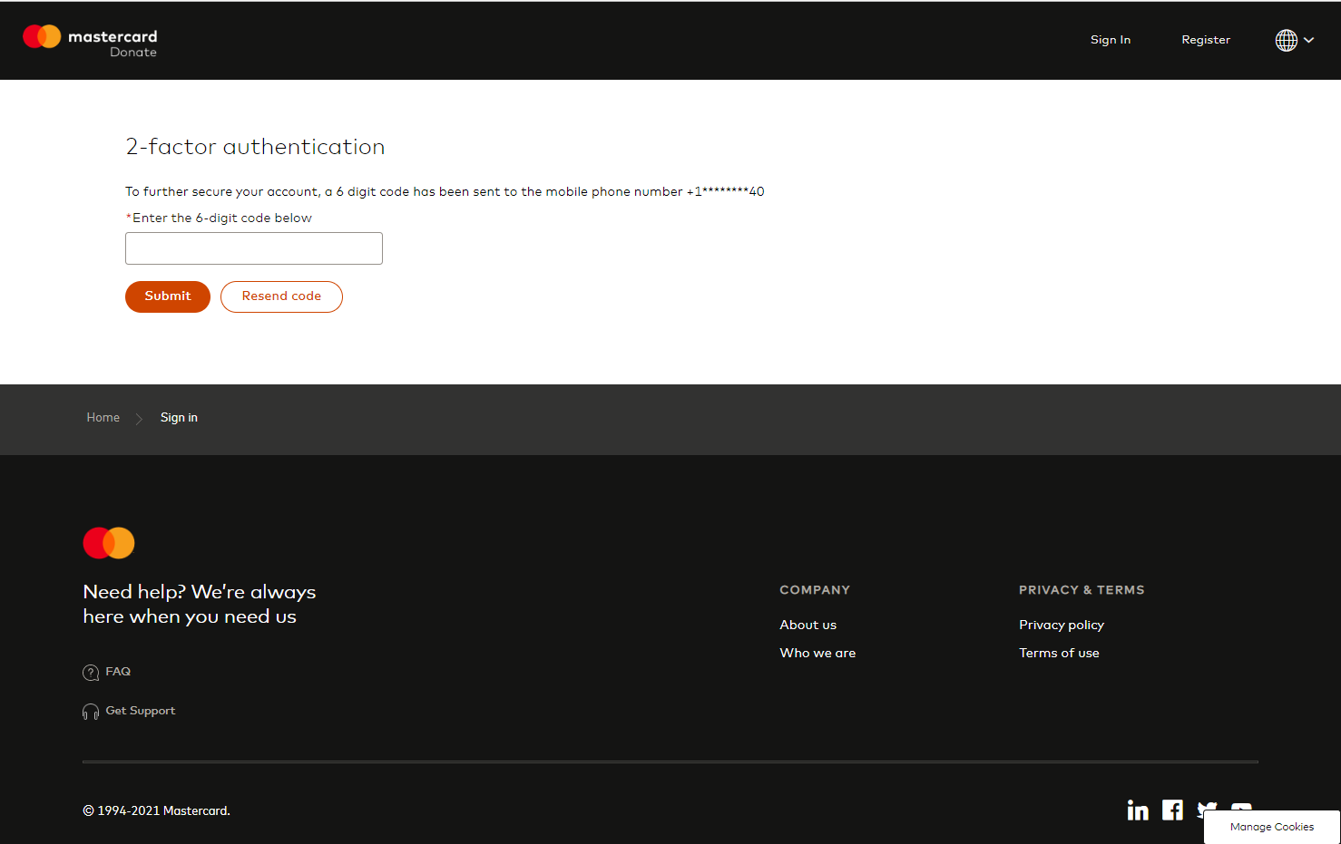Focus the 6-digit code input field
Image resolution: width=1341 pixels, height=844 pixels.
(x=254, y=248)
